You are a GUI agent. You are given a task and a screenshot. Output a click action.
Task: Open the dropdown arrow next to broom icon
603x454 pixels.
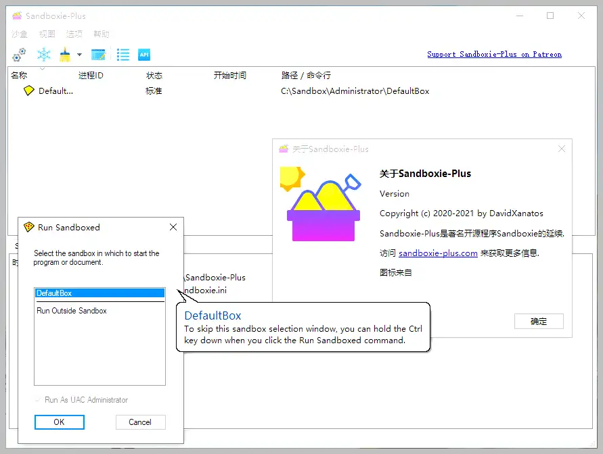coord(79,55)
